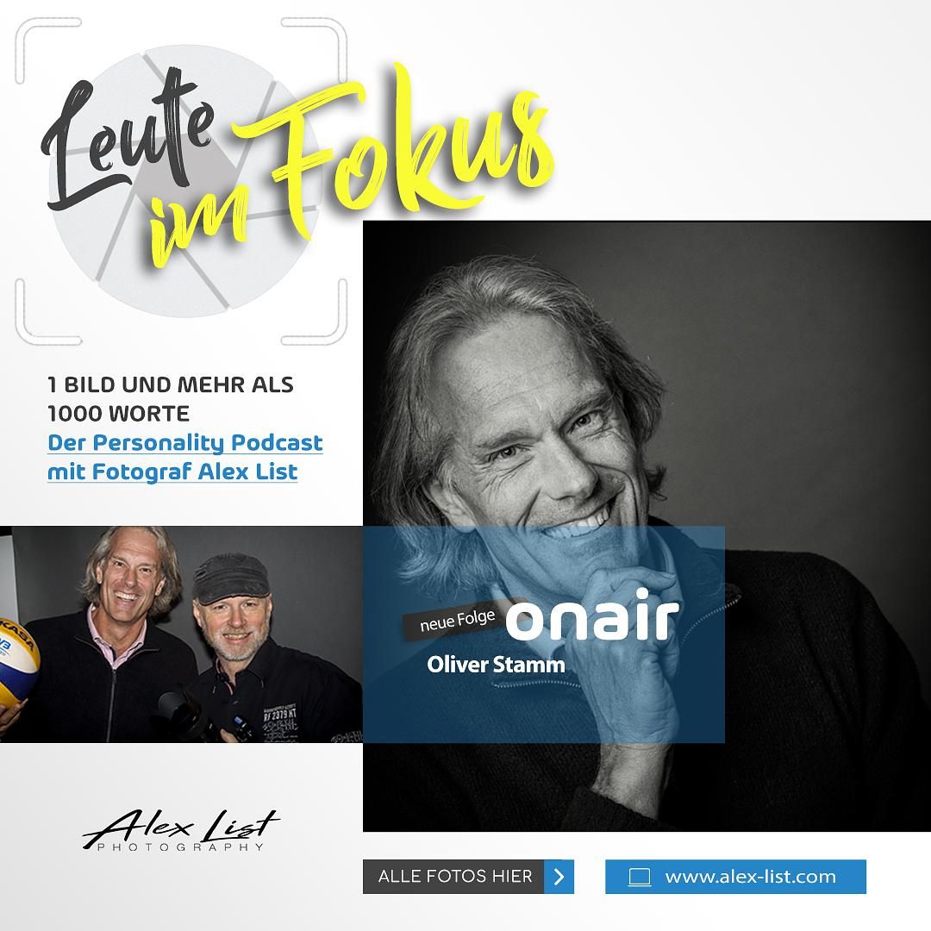Click the black 'Leute' script word
Screen dimensions: 931x931
[x=128, y=140]
